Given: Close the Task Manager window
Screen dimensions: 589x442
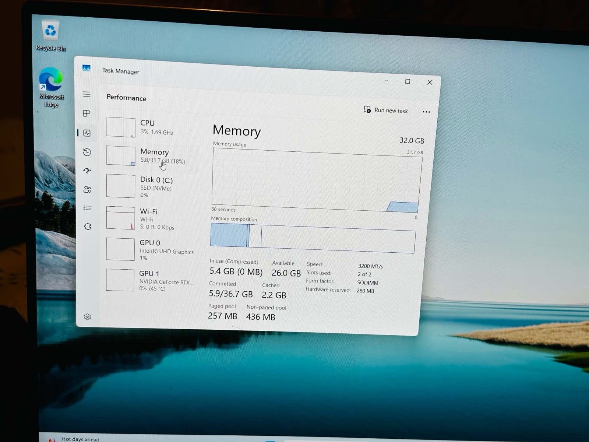Looking at the screenshot, I should (x=430, y=82).
